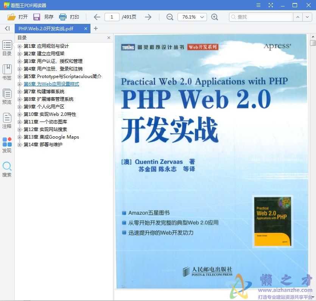Expand 第6章 为Web应用设置样式

tap(19, 84)
